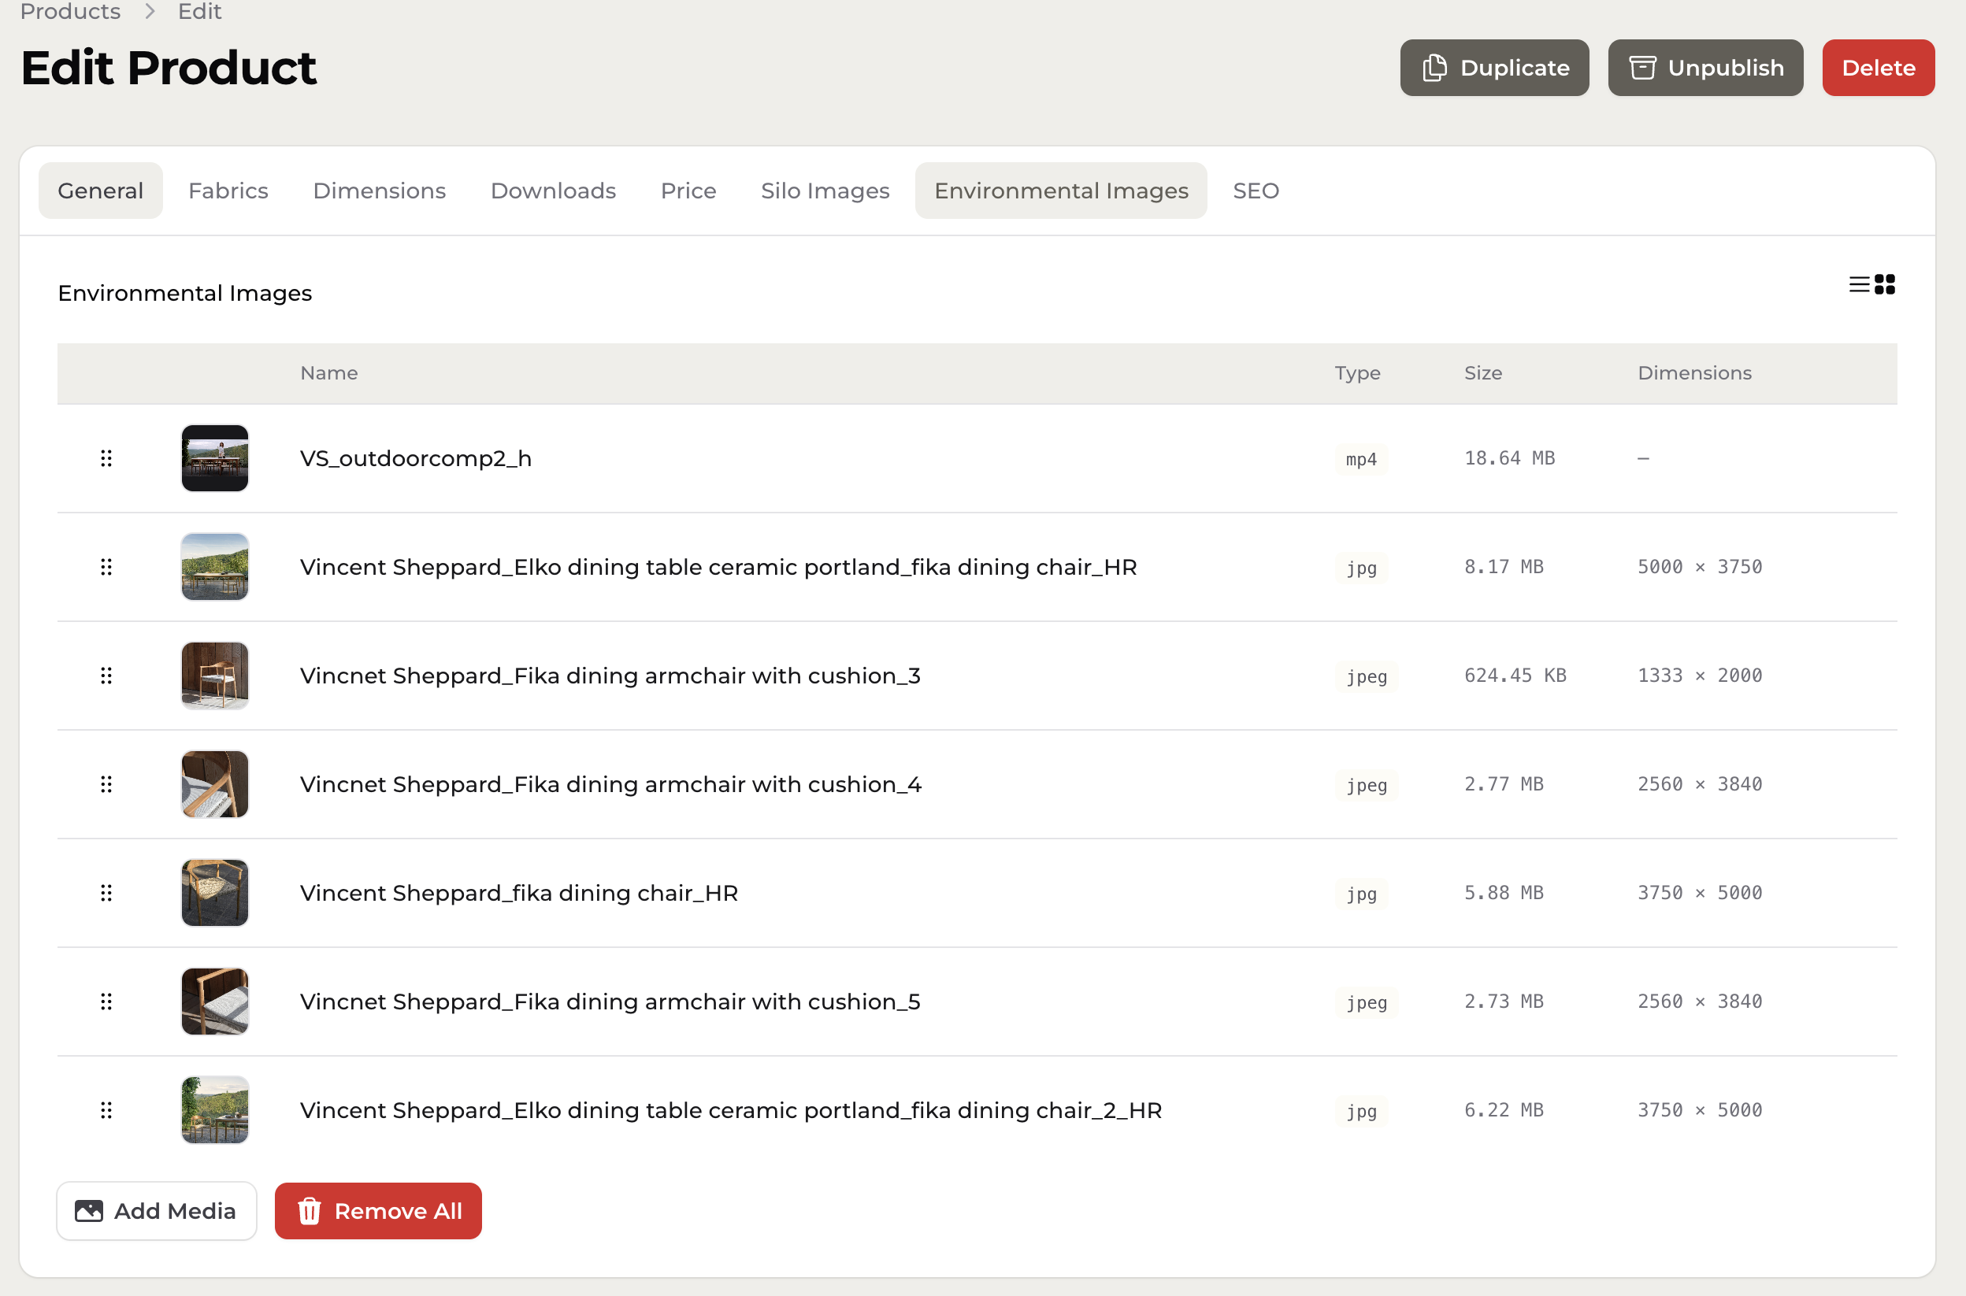Open thumbnail of armchair with cushion_5
This screenshot has width=1966, height=1296.
[x=215, y=1002]
